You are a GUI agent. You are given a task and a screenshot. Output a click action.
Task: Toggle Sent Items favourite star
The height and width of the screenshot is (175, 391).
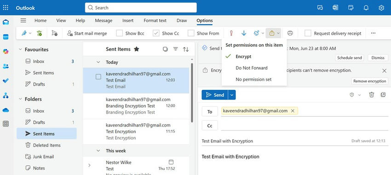(137, 49)
